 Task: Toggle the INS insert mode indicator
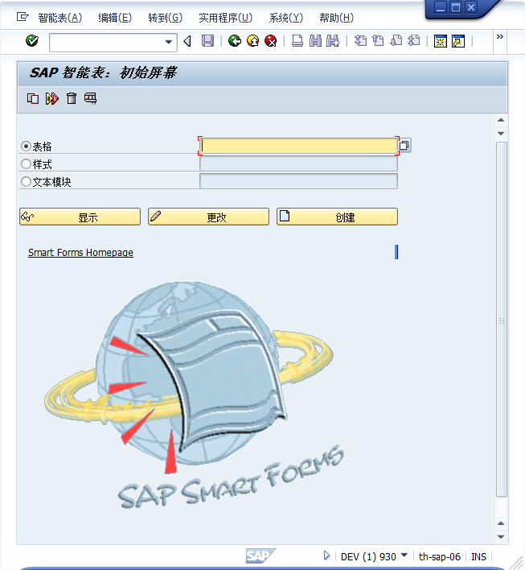(x=478, y=556)
